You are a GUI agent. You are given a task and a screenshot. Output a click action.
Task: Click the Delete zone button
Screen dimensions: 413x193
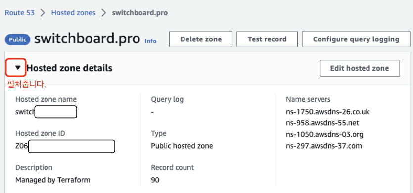201,39
